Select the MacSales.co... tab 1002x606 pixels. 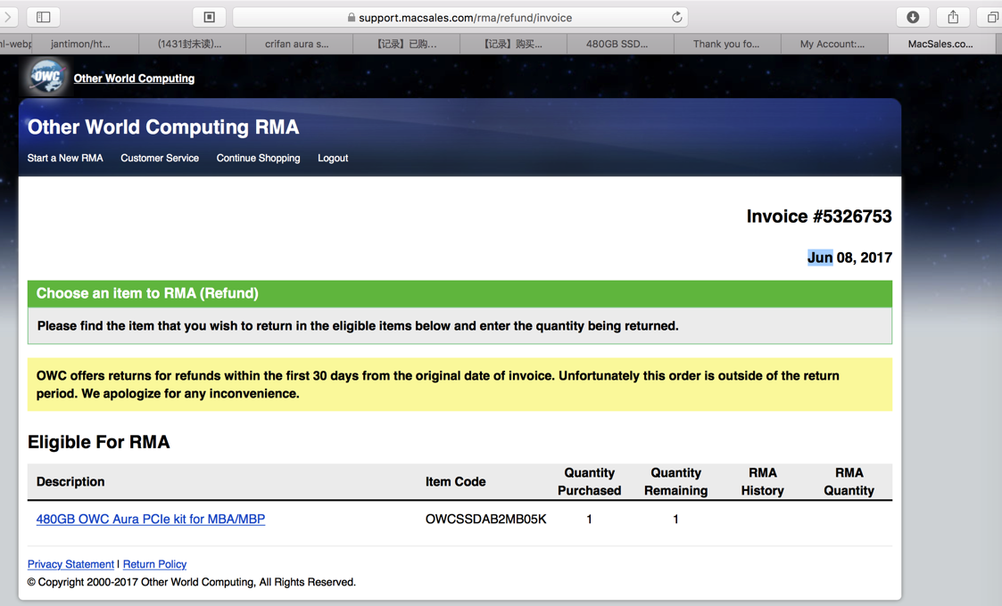click(x=941, y=44)
